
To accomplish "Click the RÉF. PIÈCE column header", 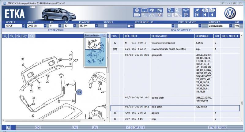I will tap(137, 36).
